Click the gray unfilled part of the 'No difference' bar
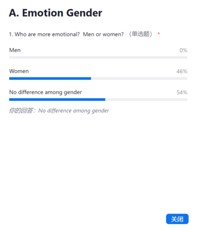Image resolution: width=198 pixels, height=230 pixels. (x=146, y=99)
